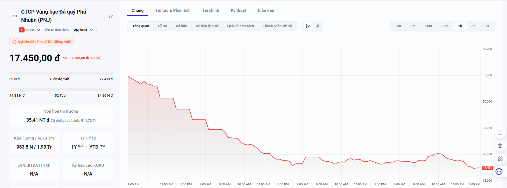Click the 1Y / YTD card

(x=88, y=143)
